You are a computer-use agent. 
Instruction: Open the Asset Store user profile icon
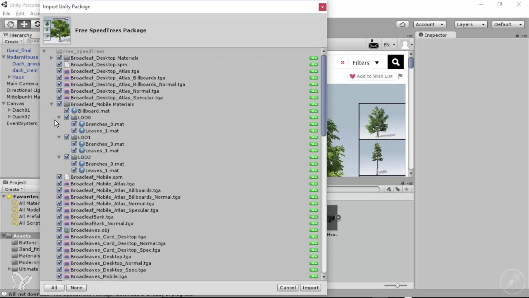coord(405,44)
